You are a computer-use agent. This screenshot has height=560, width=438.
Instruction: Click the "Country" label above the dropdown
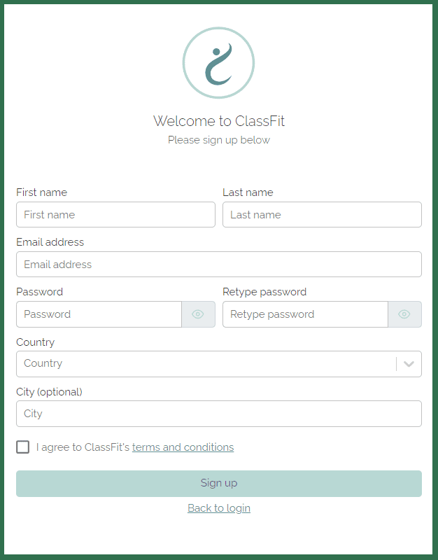tap(35, 342)
